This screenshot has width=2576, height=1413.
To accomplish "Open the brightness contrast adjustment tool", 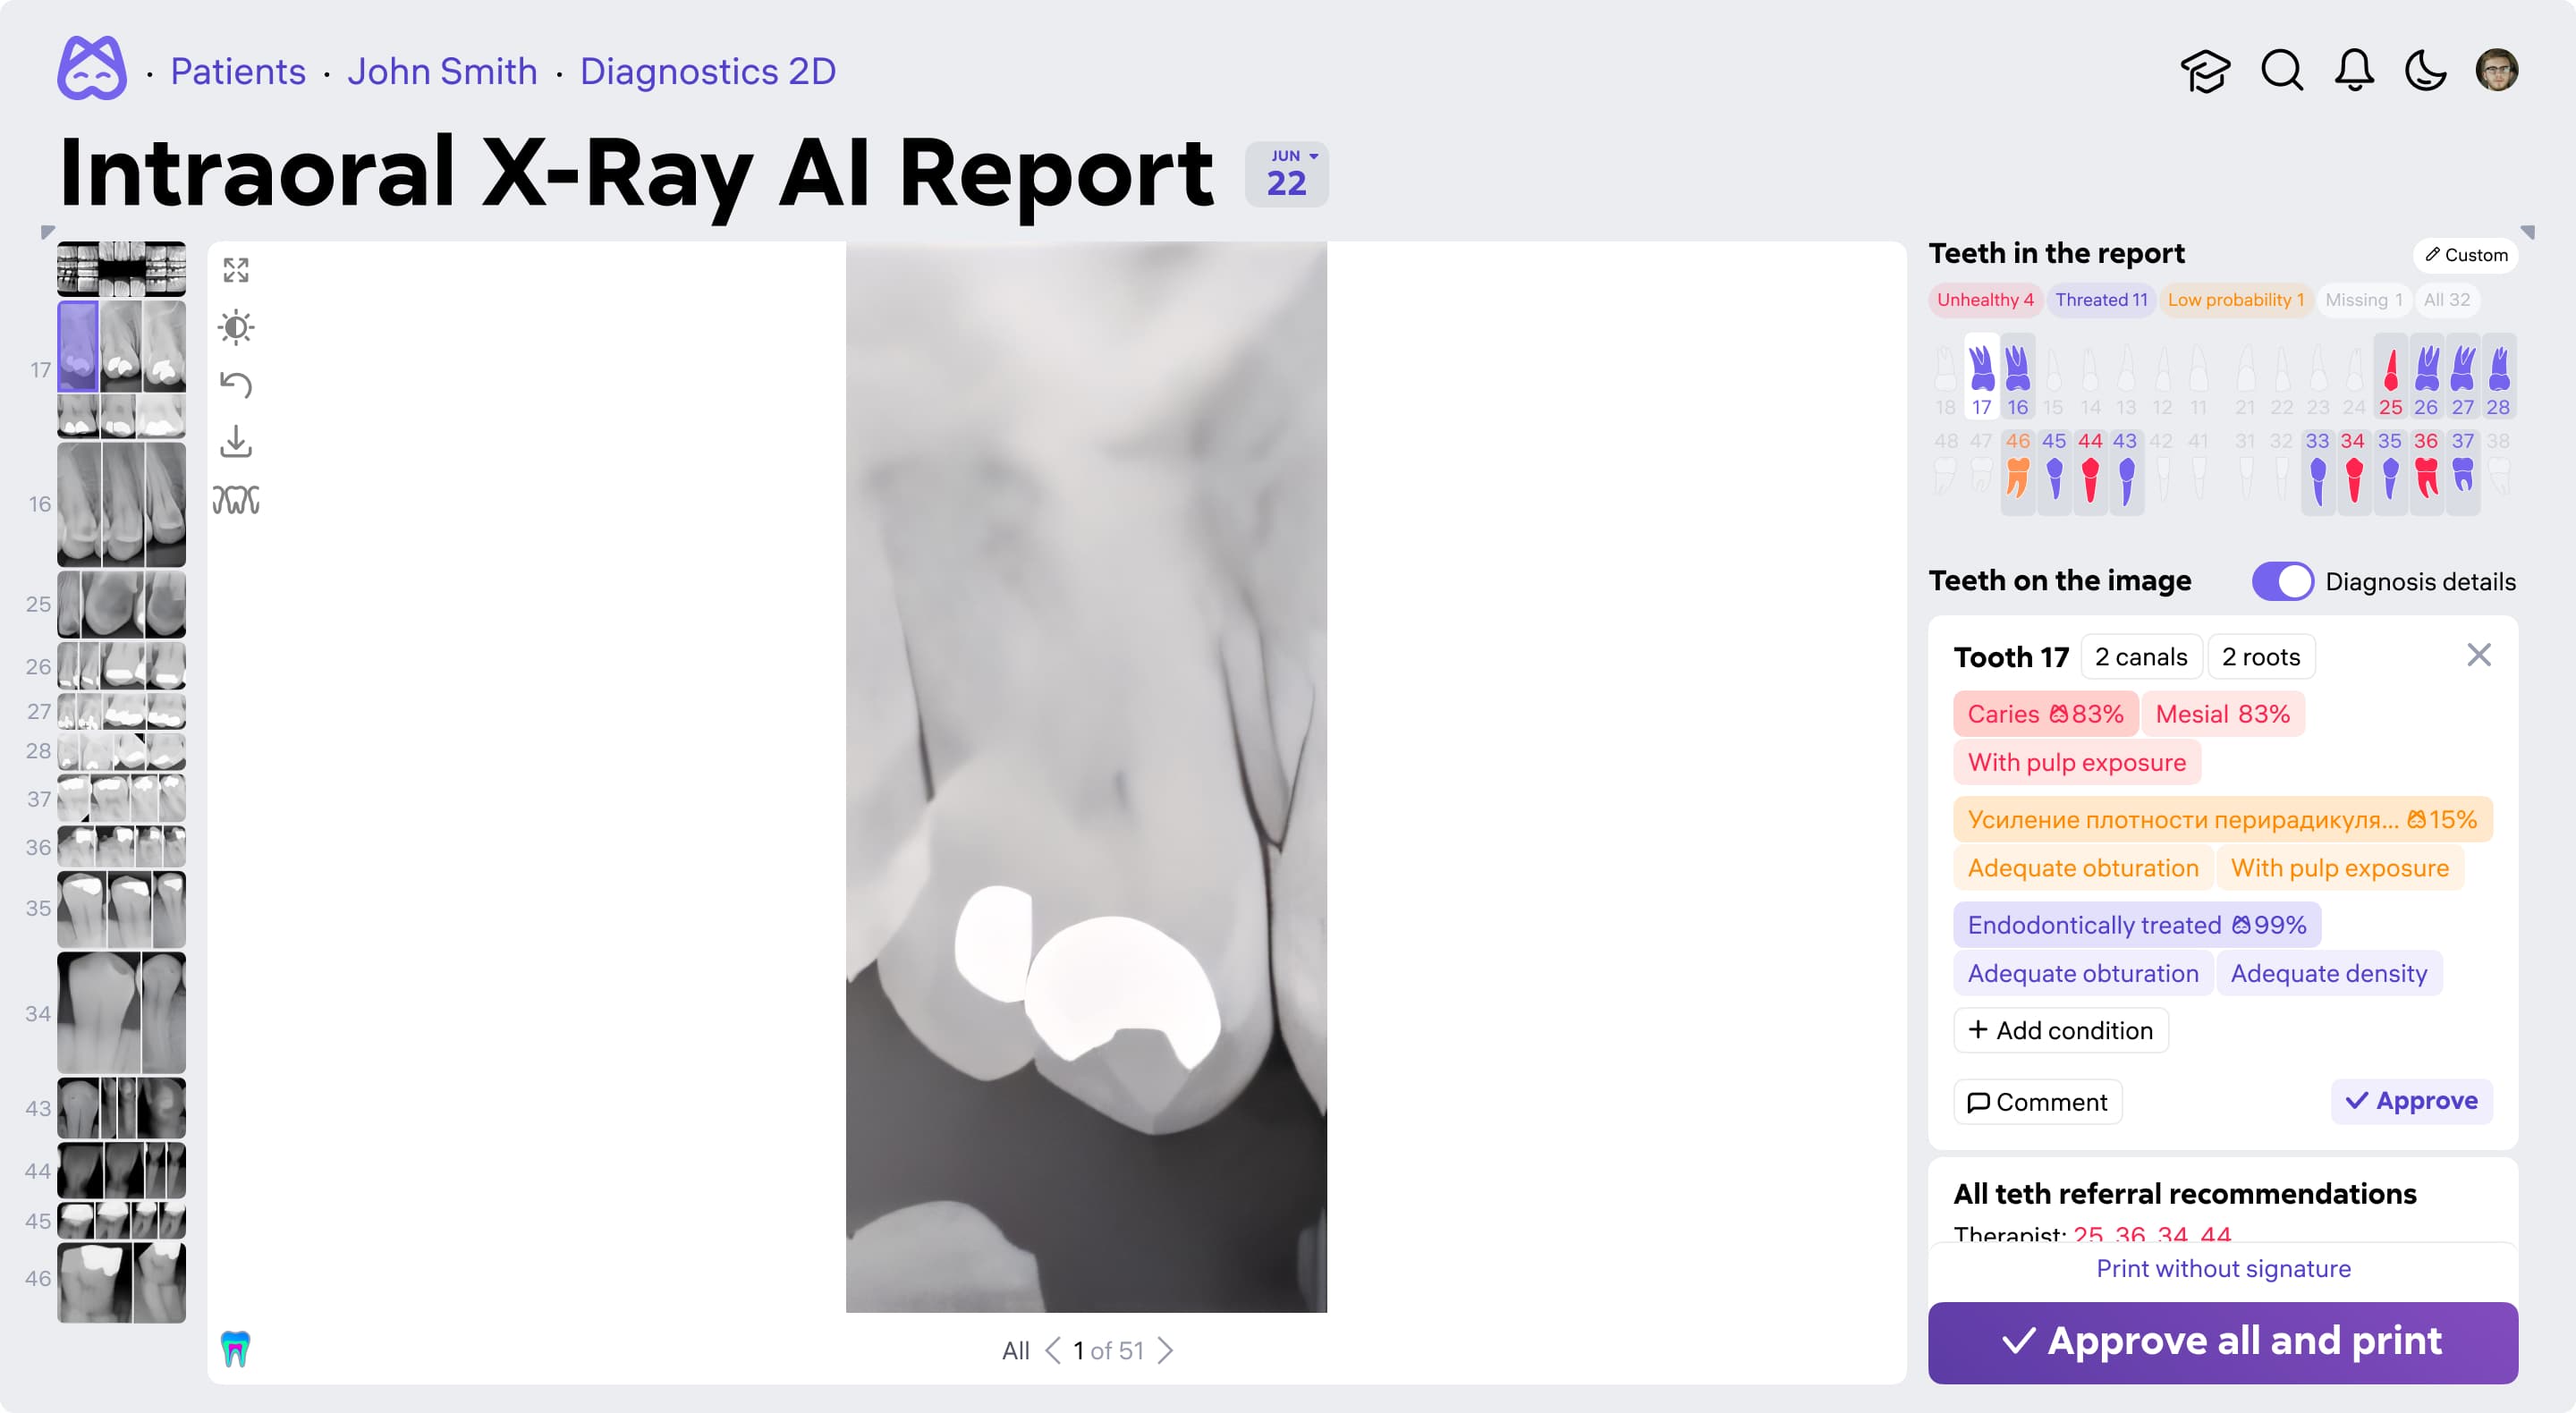I will point(236,327).
